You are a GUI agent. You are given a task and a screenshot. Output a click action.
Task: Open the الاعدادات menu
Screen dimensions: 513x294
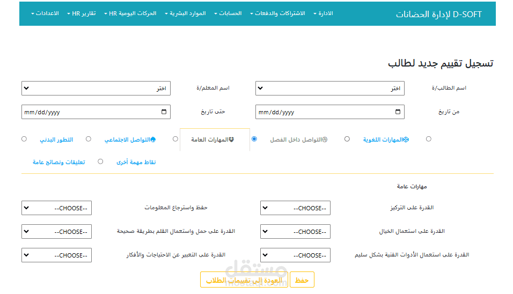[45, 13]
